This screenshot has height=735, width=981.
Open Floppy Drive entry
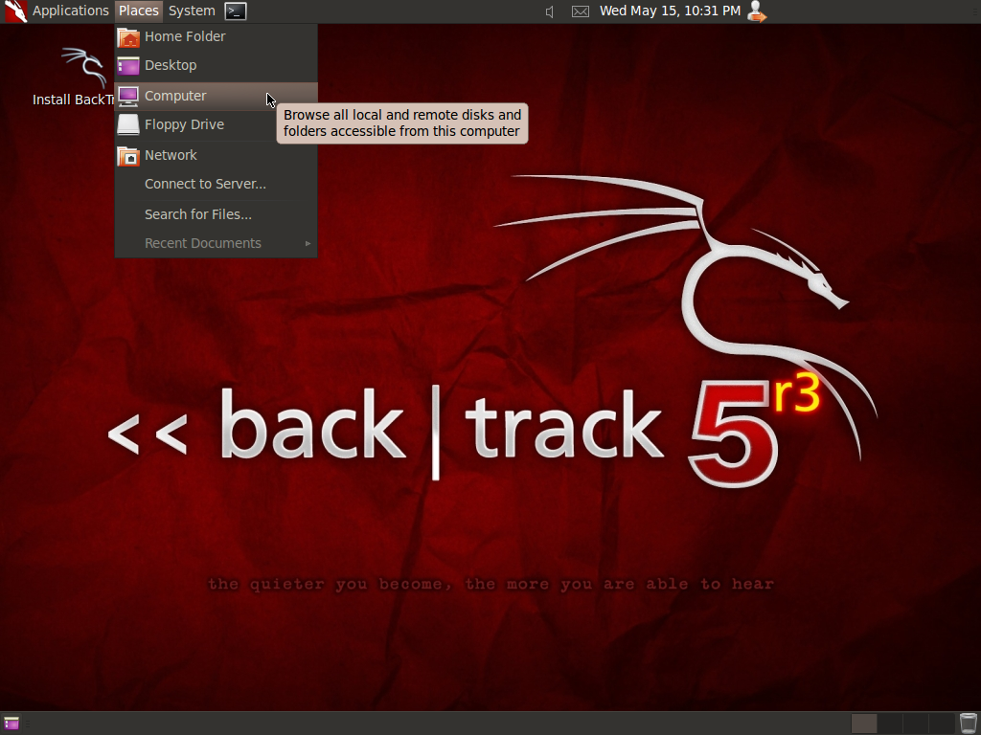[x=216, y=124]
